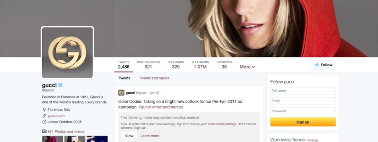Click the clock icon beside Joined October 2008
The width and height of the screenshot is (378, 142).
tap(44, 122)
